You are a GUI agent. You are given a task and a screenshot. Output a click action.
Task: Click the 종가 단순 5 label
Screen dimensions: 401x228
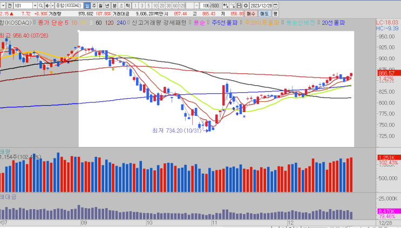tap(53, 23)
